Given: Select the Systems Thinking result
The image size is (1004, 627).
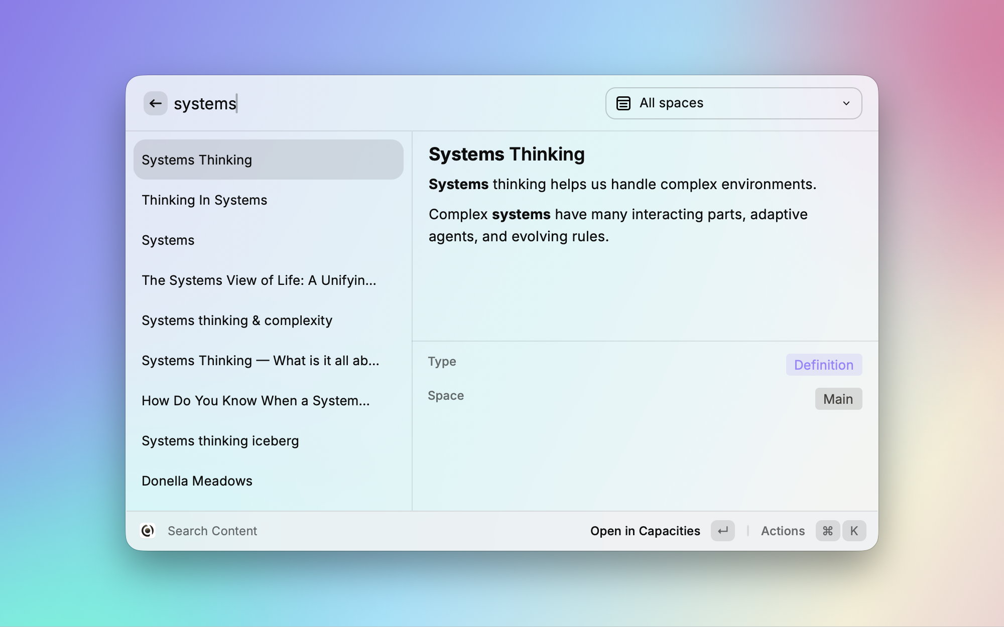Looking at the screenshot, I should 268,160.
